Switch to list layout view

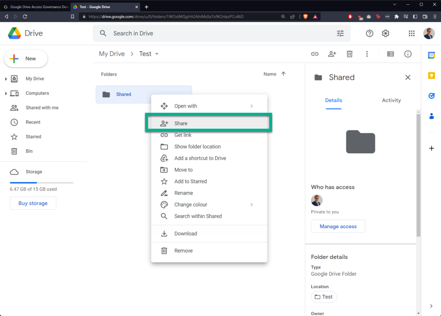[390, 54]
